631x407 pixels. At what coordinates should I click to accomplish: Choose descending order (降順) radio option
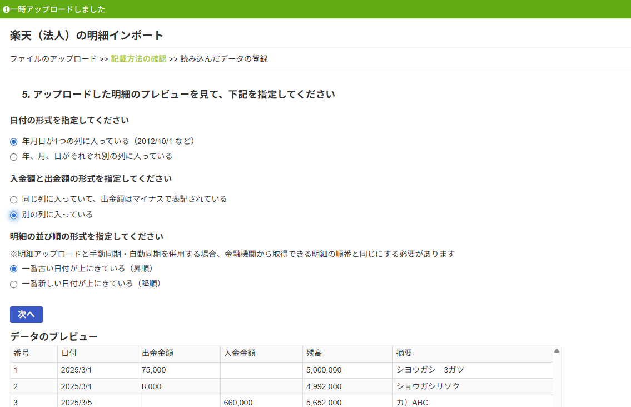14,284
